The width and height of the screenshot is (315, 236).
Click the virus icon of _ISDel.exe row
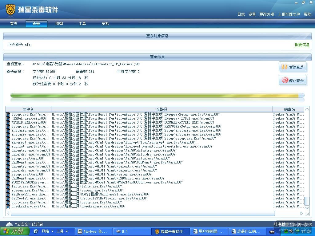[8, 118]
